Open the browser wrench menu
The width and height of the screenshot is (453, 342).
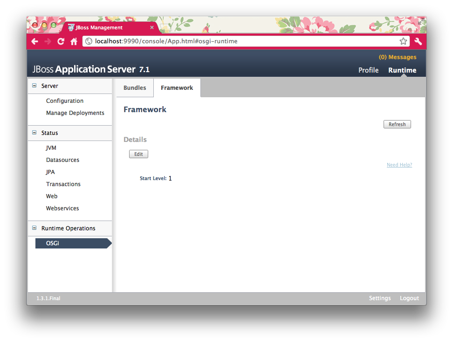point(418,41)
